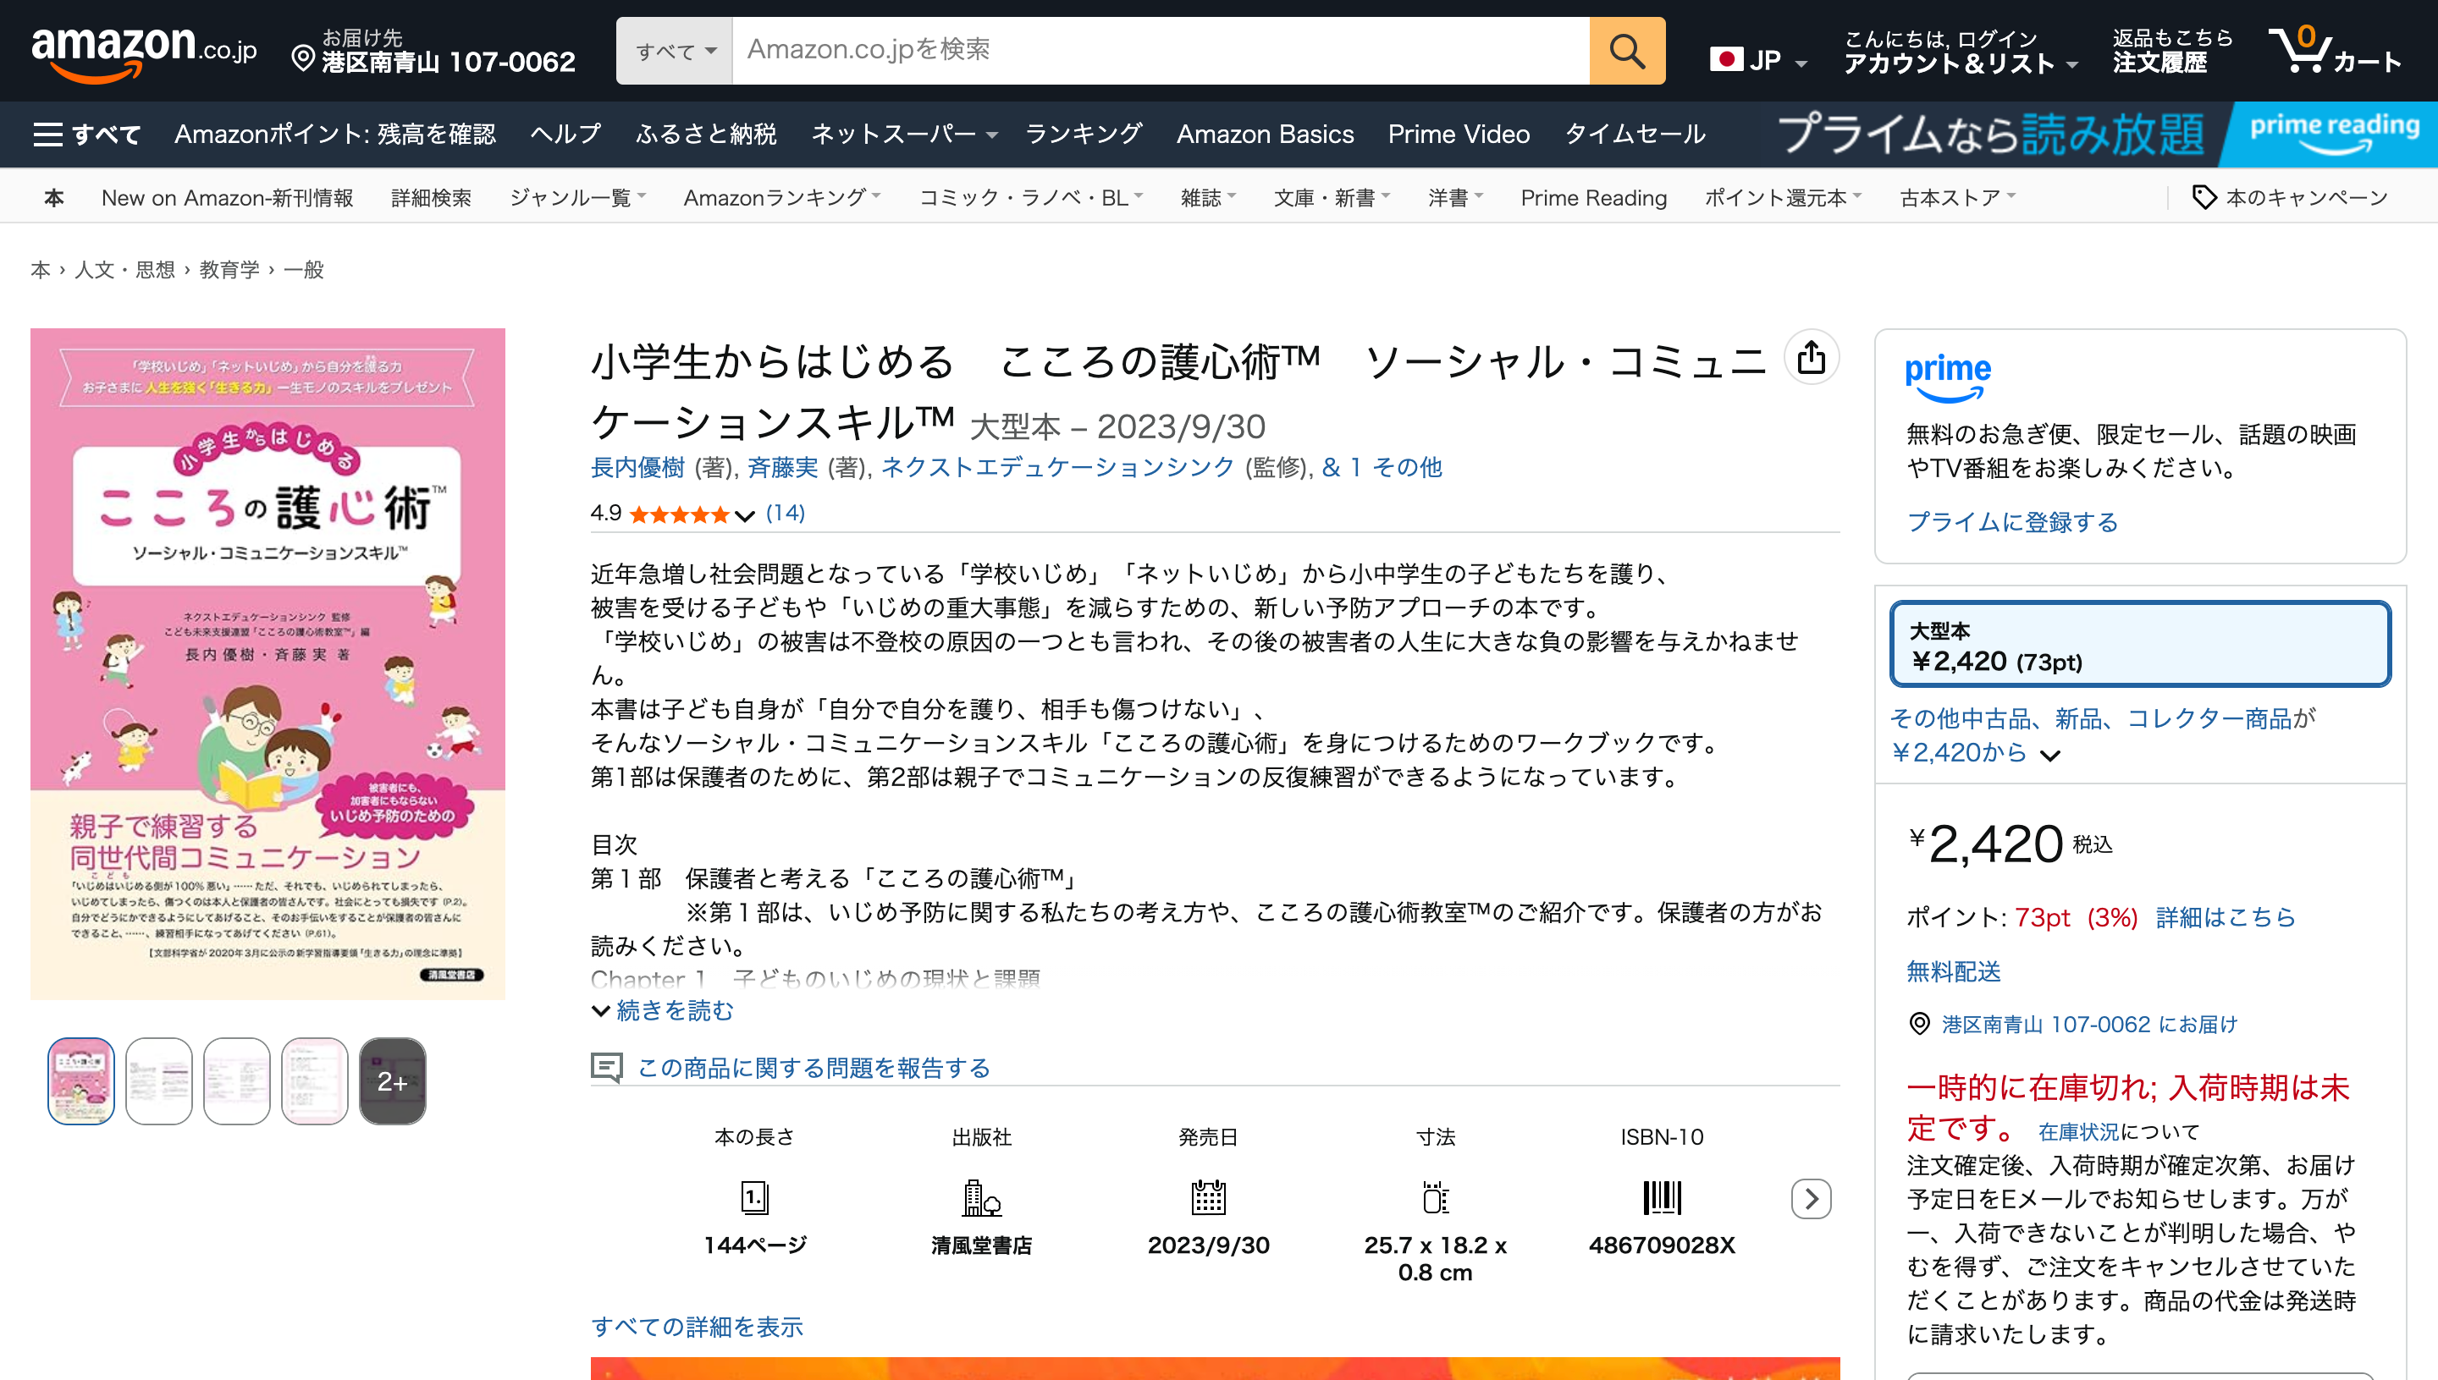Expand star rating breakdown chevron

[745, 515]
